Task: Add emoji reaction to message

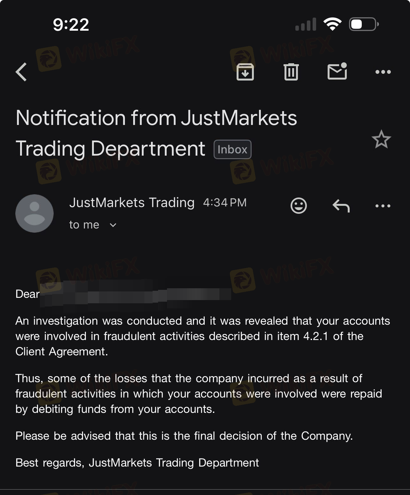Action: [x=299, y=205]
